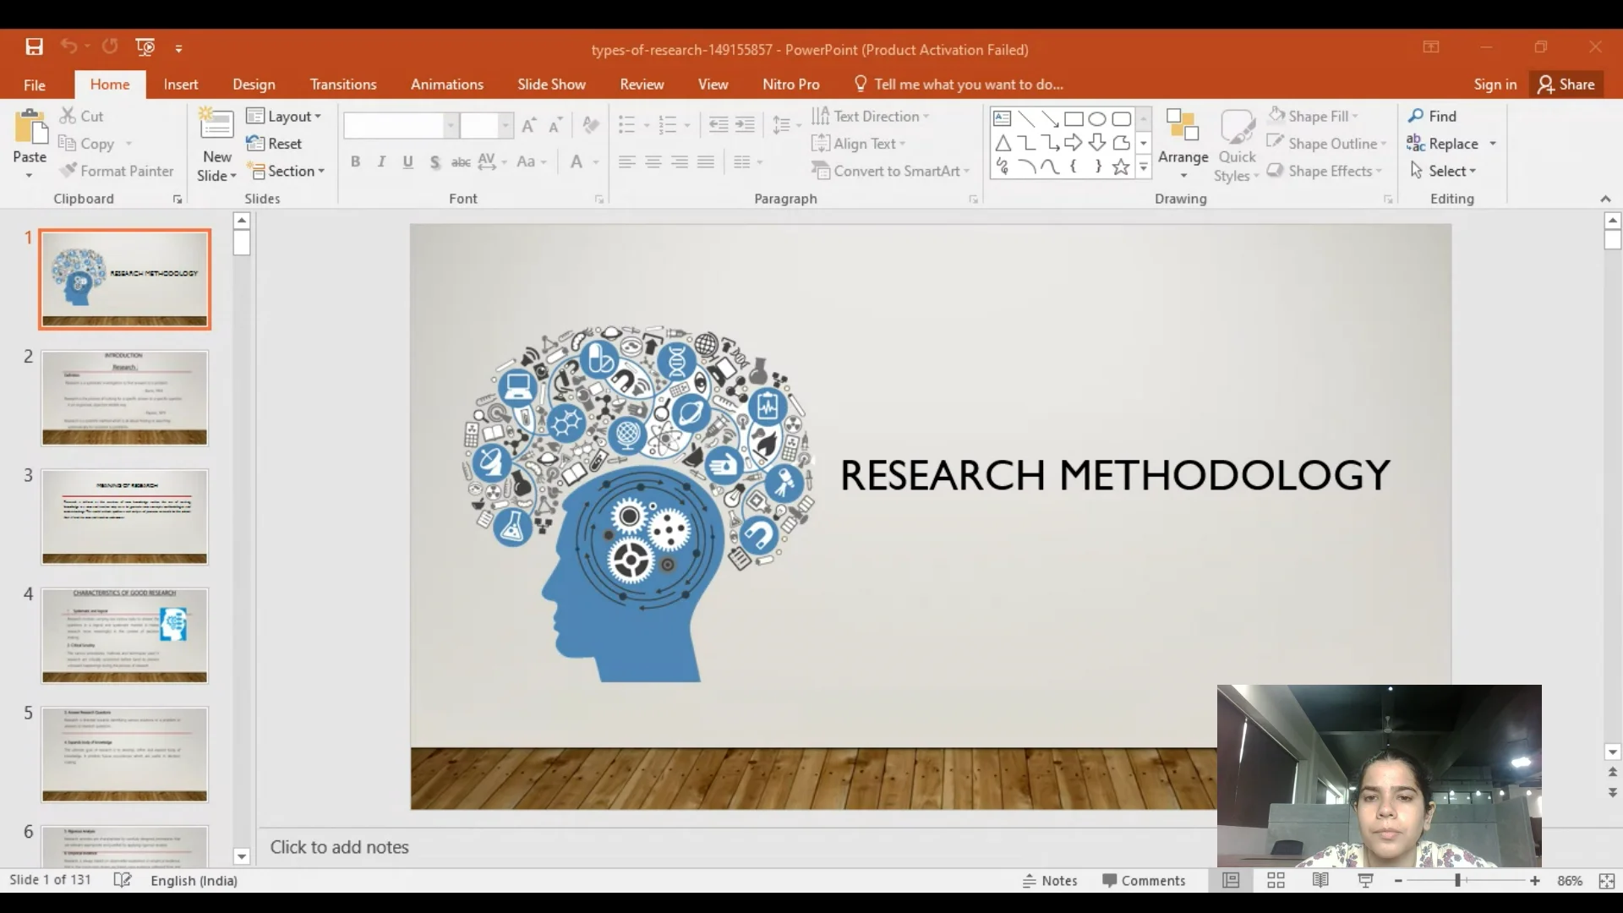
Task: Collapse the ribbon arrow
Action: (x=1605, y=199)
